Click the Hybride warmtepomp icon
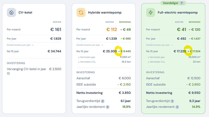 pos(81,12)
